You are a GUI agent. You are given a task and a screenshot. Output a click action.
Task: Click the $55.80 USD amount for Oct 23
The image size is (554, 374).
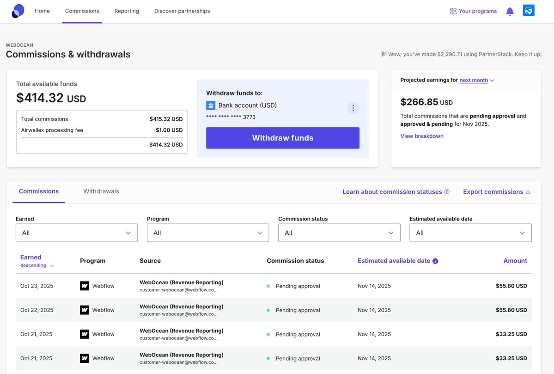[511, 286]
